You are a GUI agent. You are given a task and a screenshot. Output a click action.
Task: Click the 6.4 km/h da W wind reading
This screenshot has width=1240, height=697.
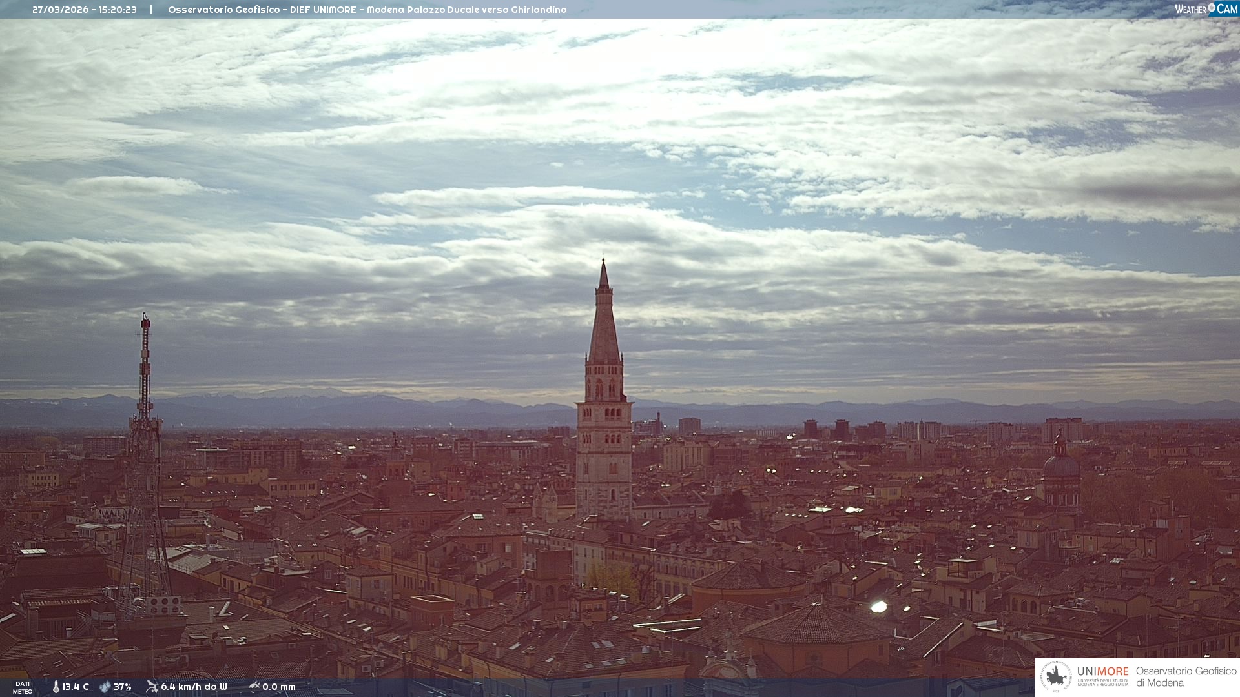pyautogui.click(x=194, y=687)
